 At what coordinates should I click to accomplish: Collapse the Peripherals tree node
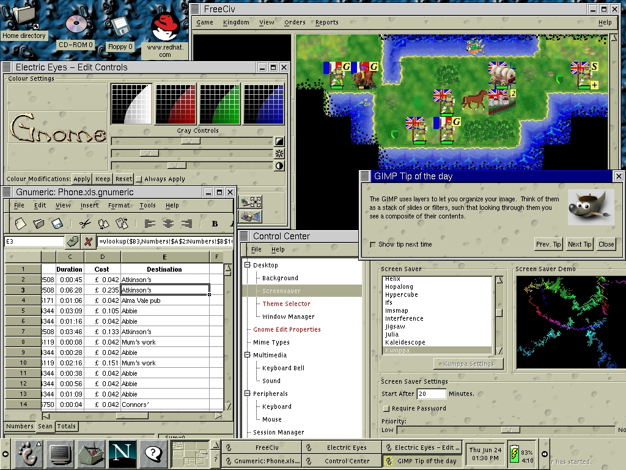pos(248,394)
